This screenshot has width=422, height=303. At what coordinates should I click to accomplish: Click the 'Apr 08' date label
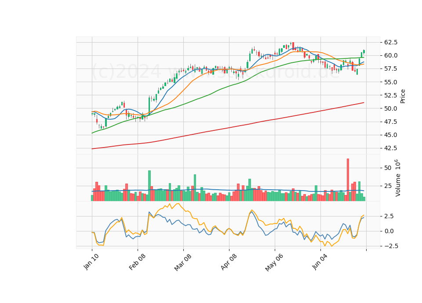point(229,262)
